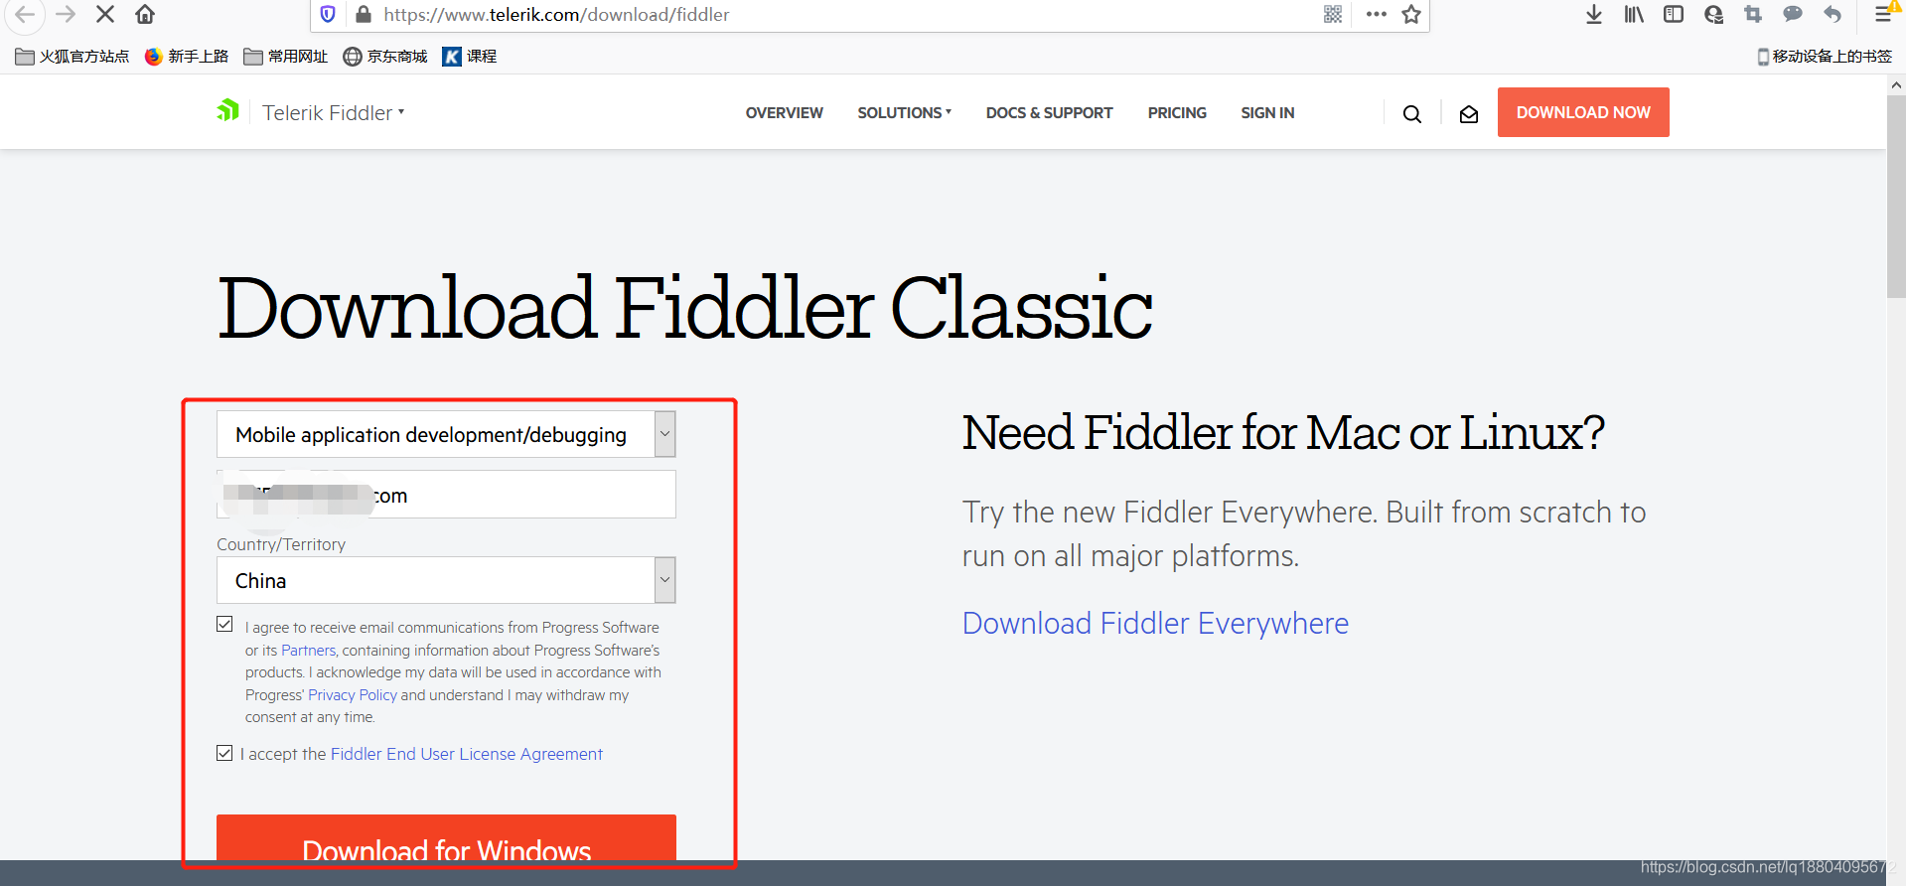Image resolution: width=1906 pixels, height=886 pixels.
Task: Open the 课程 bookmark
Action: (470, 57)
